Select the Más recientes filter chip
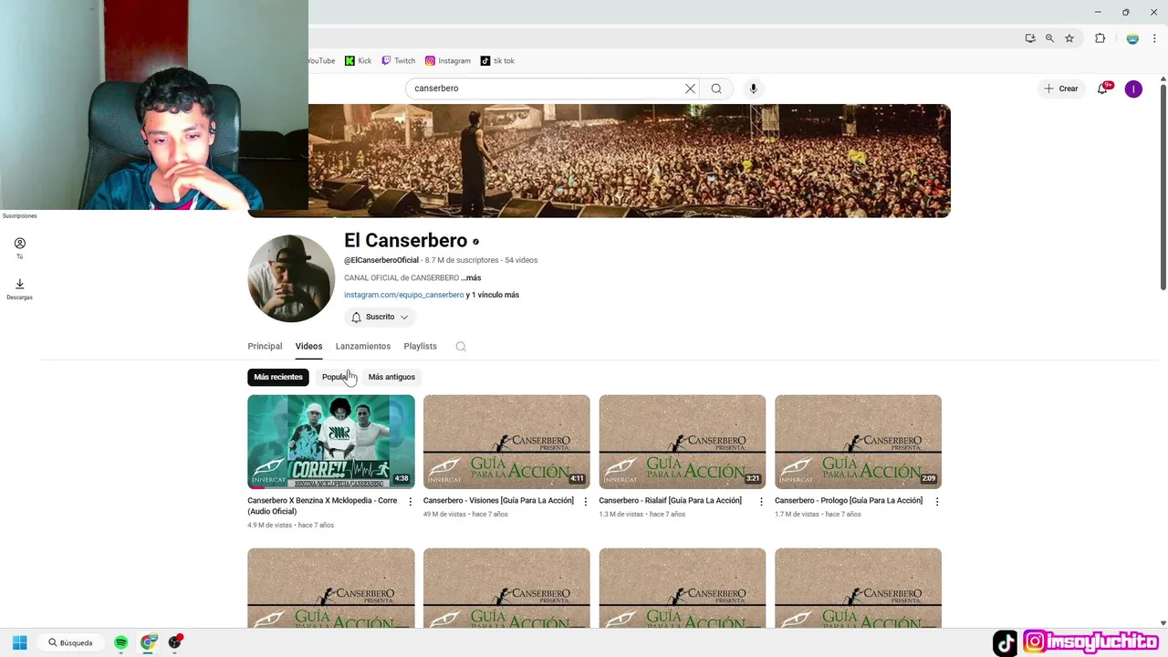This screenshot has height=657, width=1168. click(x=278, y=377)
